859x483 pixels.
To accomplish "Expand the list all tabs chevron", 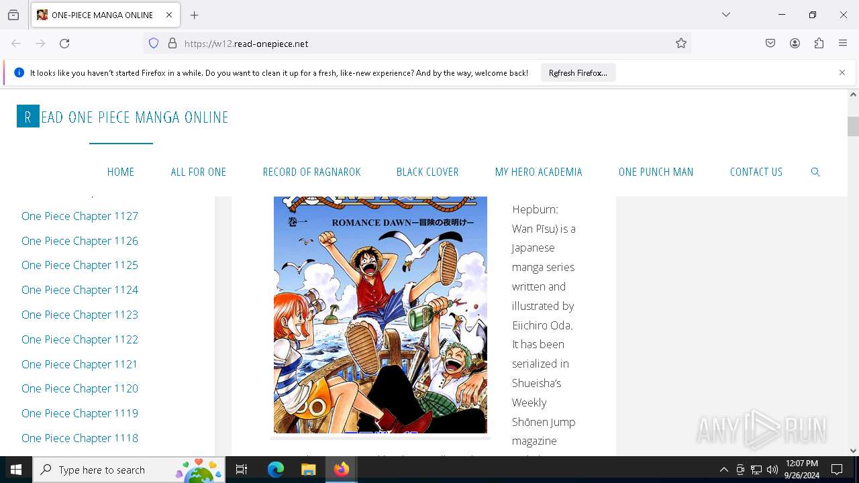I will [726, 15].
